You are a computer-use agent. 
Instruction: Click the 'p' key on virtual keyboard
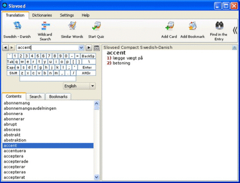[x=68, y=62]
